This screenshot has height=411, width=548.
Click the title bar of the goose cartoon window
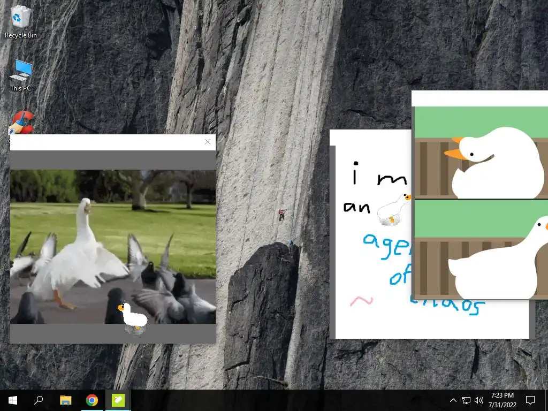480,98
